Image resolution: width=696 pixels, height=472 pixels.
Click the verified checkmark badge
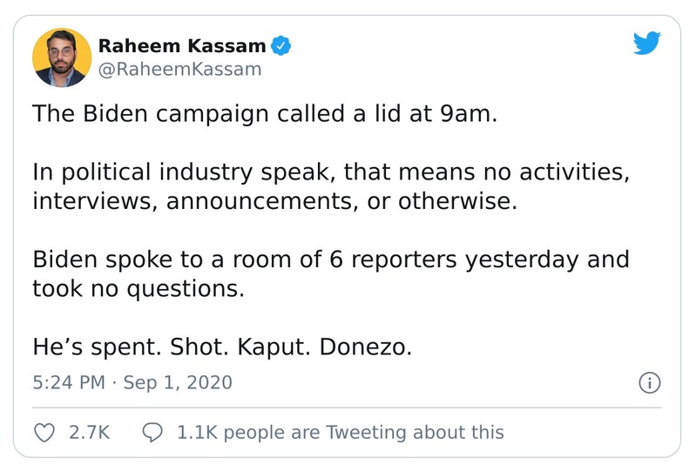(282, 45)
